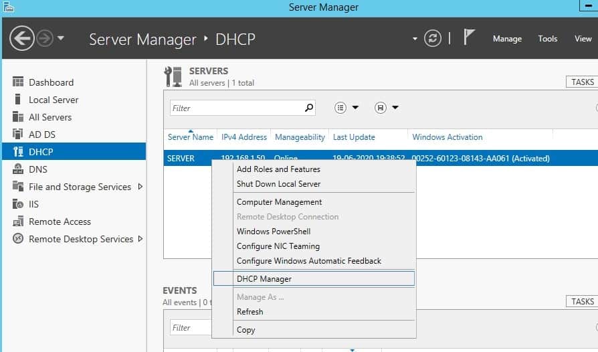Click File and Storage Services icon
The height and width of the screenshot is (352, 598).
(18, 186)
